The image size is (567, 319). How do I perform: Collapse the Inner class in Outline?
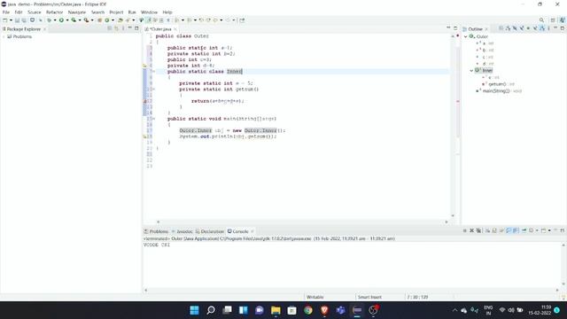(471, 71)
